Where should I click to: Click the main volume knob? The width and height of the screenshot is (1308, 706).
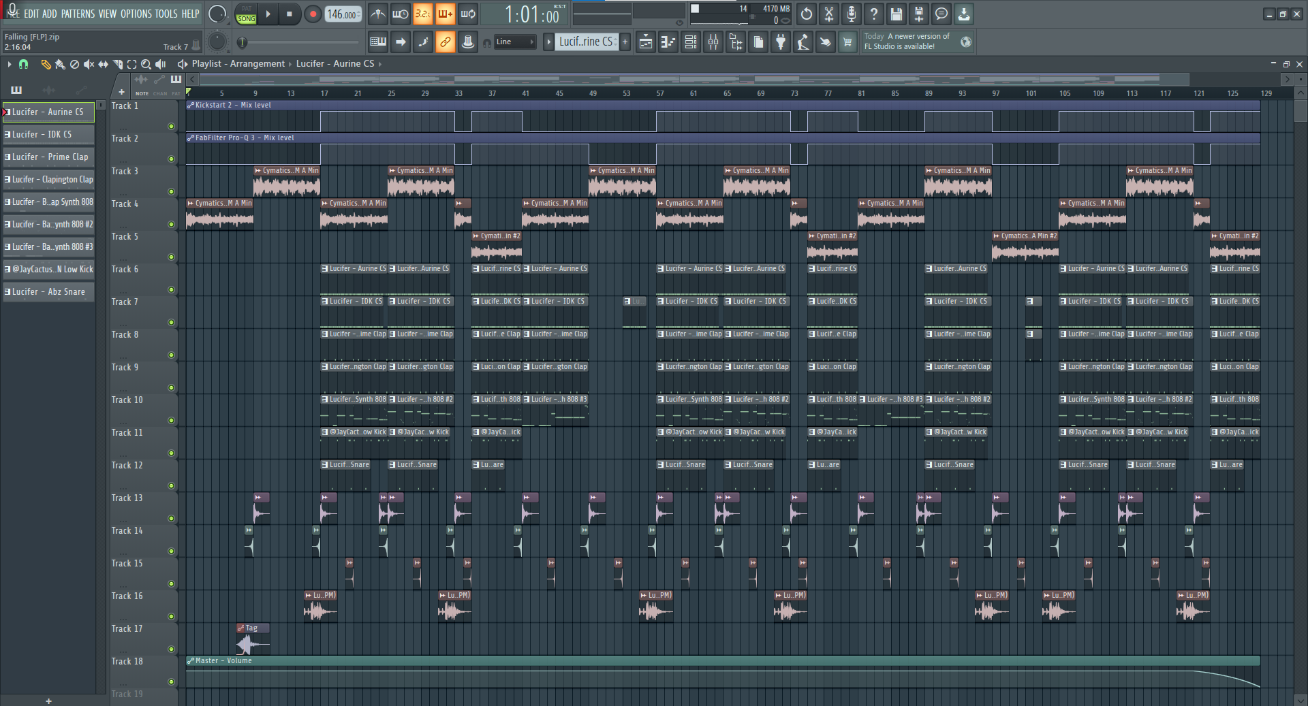coord(217,14)
